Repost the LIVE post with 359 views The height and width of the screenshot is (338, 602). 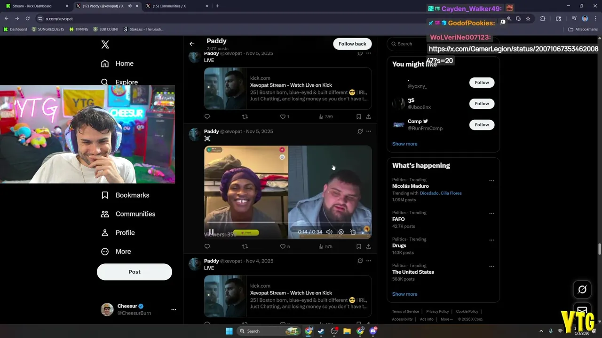point(245,117)
